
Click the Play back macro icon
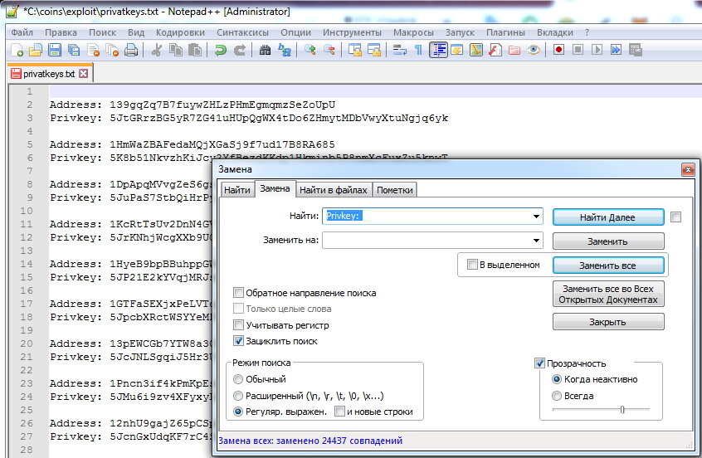pyautogui.click(x=597, y=50)
